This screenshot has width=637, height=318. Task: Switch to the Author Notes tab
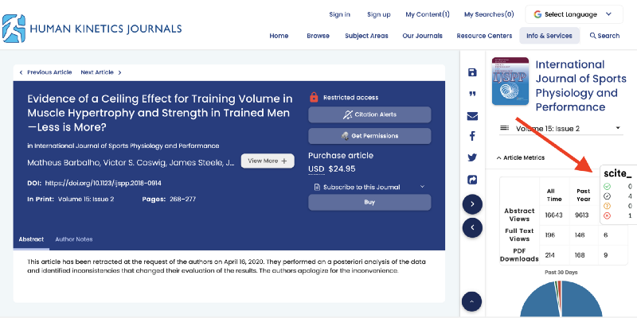point(73,239)
